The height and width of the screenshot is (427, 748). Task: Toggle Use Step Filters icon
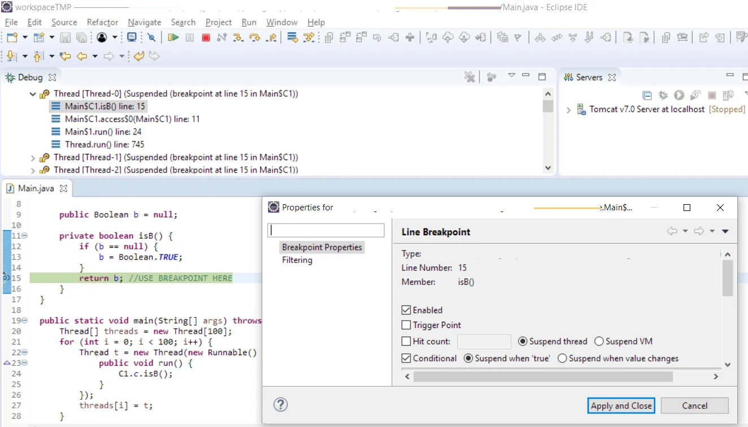[309, 38]
